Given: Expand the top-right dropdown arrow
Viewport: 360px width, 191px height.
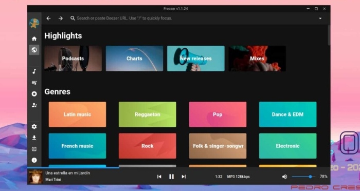Looking at the screenshot, I should click(x=320, y=18).
